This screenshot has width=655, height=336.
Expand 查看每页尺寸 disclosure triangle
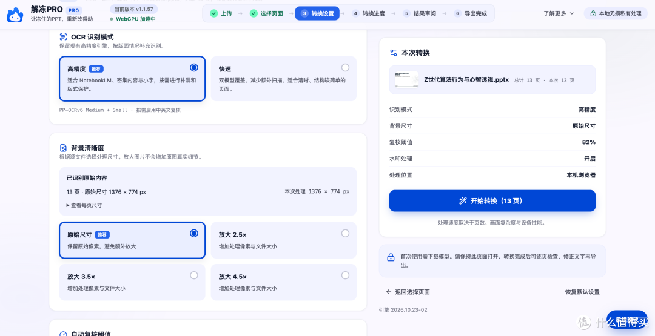tap(68, 205)
